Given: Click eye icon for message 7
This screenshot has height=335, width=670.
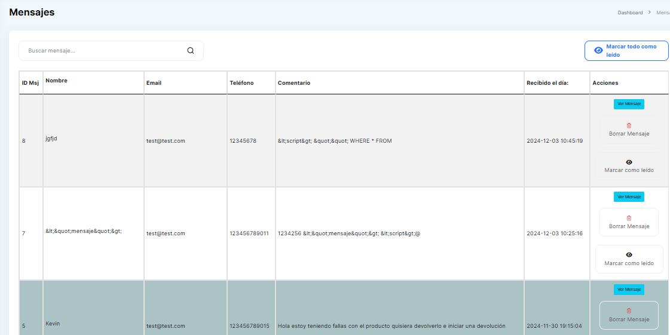Looking at the screenshot, I should (x=629, y=255).
